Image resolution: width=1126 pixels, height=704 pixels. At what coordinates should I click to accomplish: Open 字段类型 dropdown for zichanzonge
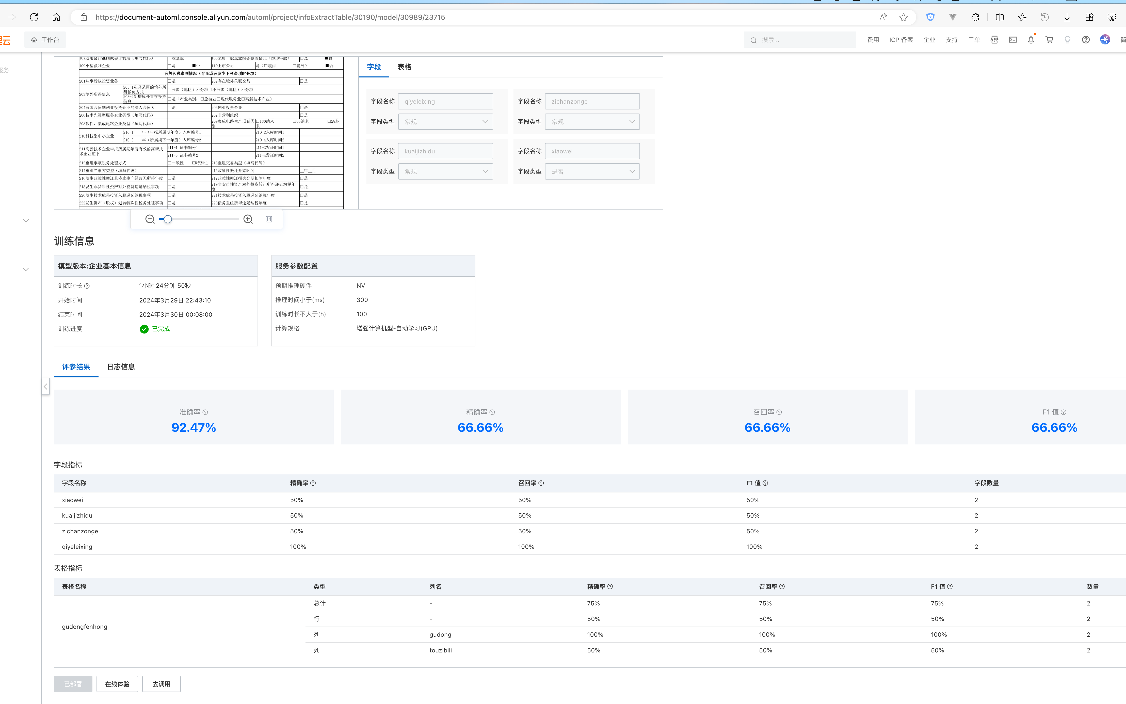click(592, 121)
